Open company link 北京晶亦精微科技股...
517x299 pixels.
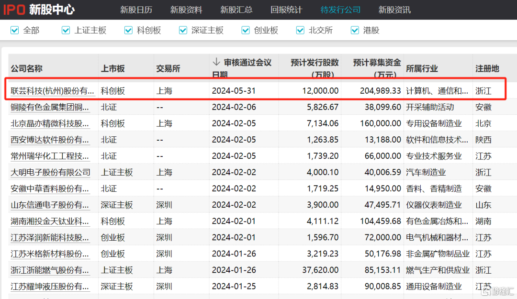(50, 123)
